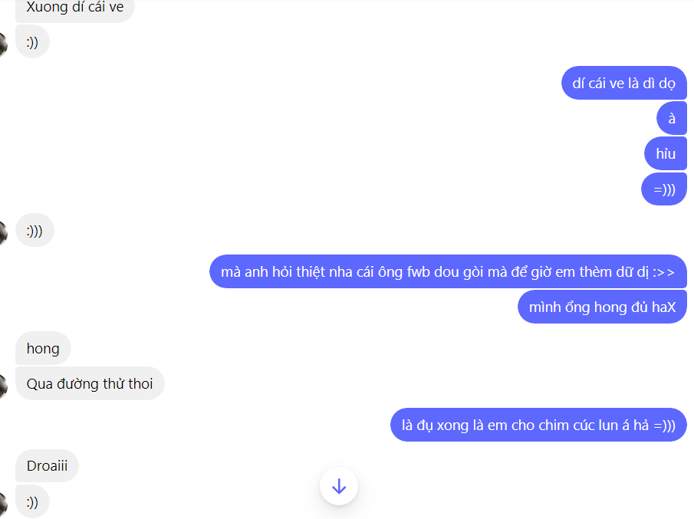This screenshot has width=694, height=519.
Task: Select the "Qua đường thử thoi" message bubble
Action: click(x=90, y=383)
